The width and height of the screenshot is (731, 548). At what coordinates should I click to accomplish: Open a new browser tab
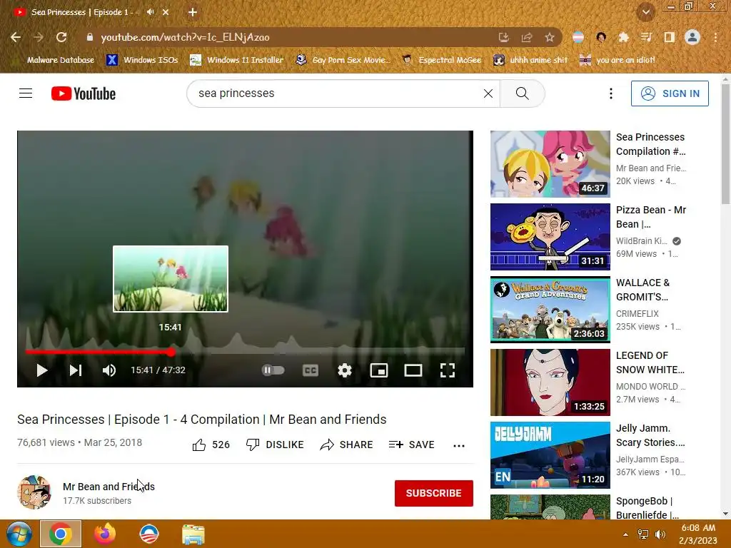[x=193, y=12]
